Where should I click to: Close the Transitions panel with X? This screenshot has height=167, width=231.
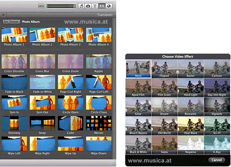pyautogui.click(x=3, y=15)
